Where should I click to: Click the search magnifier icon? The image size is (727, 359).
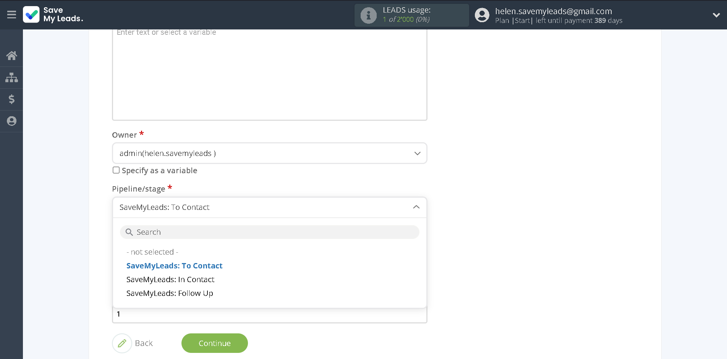[129, 232]
